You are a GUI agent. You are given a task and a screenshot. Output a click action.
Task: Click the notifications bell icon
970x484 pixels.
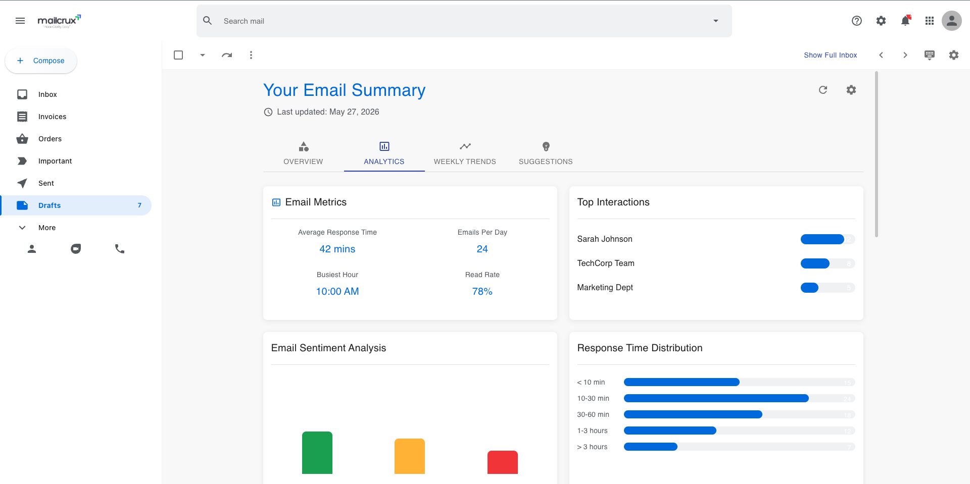[905, 21]
